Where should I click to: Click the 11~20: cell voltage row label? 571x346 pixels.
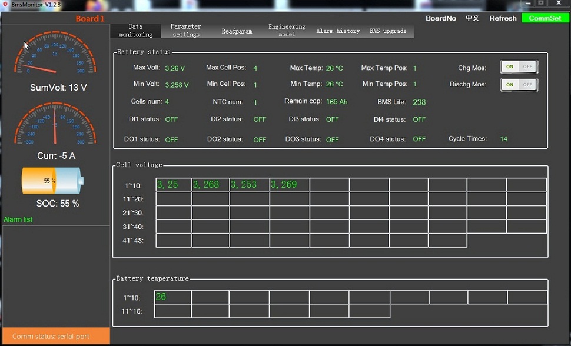133,199
